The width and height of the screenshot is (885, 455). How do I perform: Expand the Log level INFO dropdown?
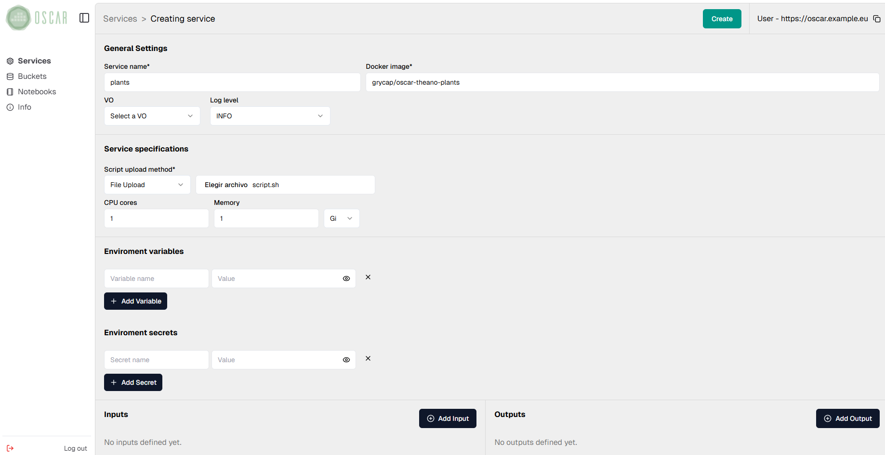pos(270,116)
